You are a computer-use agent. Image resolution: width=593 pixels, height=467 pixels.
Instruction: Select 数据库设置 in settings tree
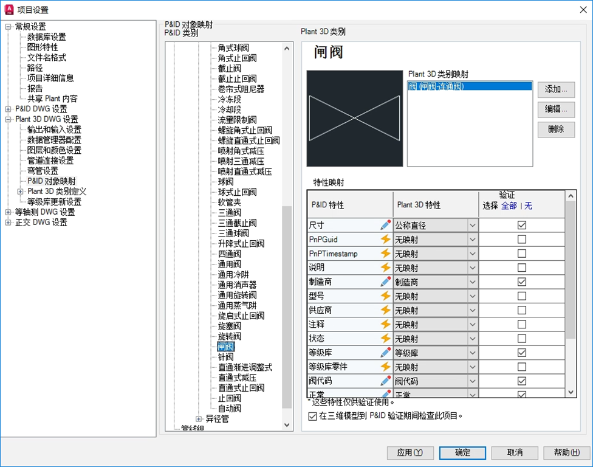tap(47, 36)
